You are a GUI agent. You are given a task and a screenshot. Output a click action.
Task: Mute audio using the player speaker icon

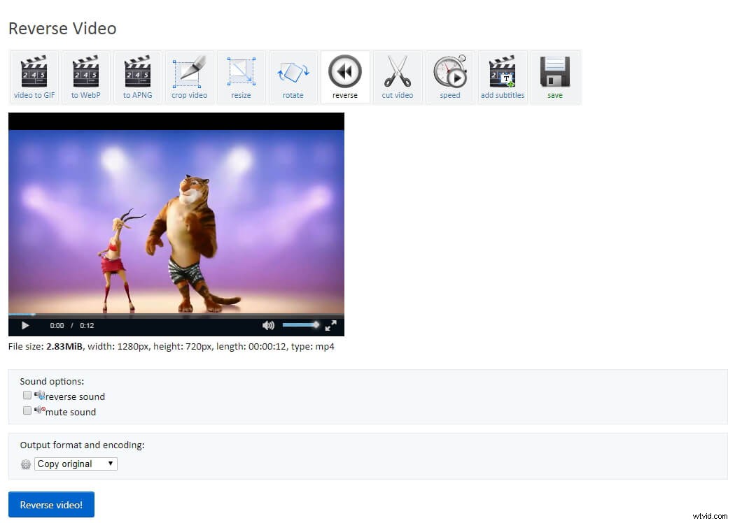[268, 324]
